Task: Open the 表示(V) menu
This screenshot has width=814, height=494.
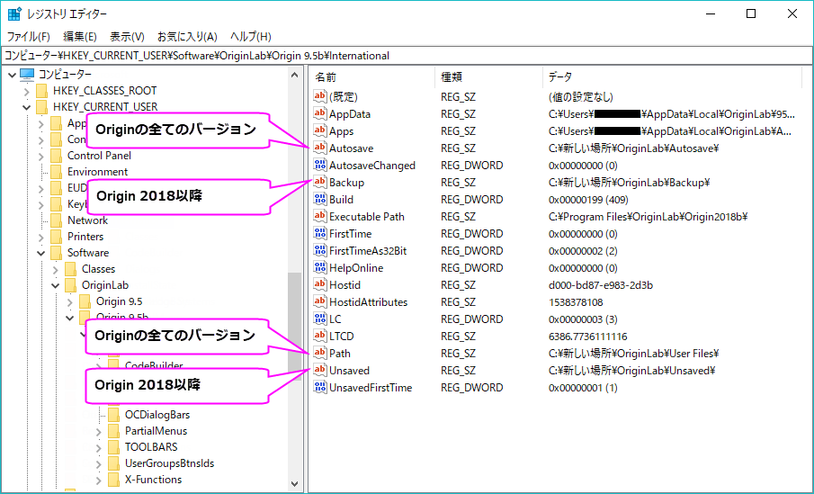Action: pyautogui.click(x=127, y=36)
